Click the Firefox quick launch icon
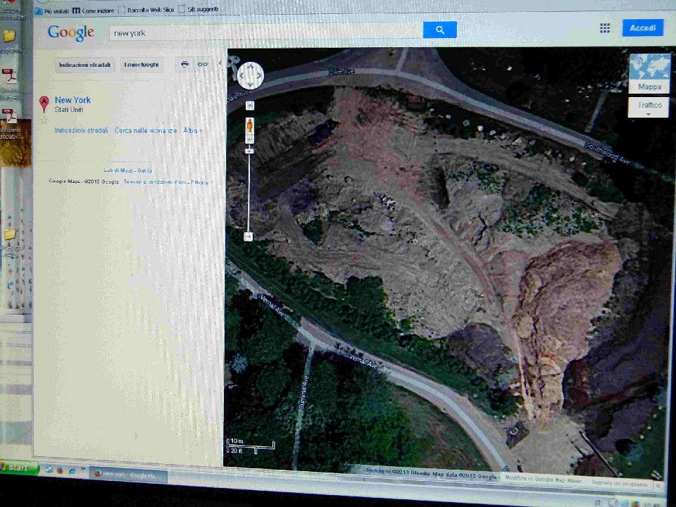 pyautogui.click(x=60, y=470)
